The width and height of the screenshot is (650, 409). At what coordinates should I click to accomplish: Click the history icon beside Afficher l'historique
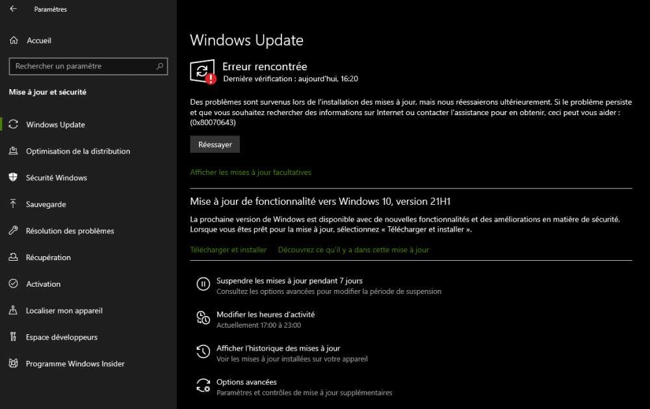click(x=203, y=352)
